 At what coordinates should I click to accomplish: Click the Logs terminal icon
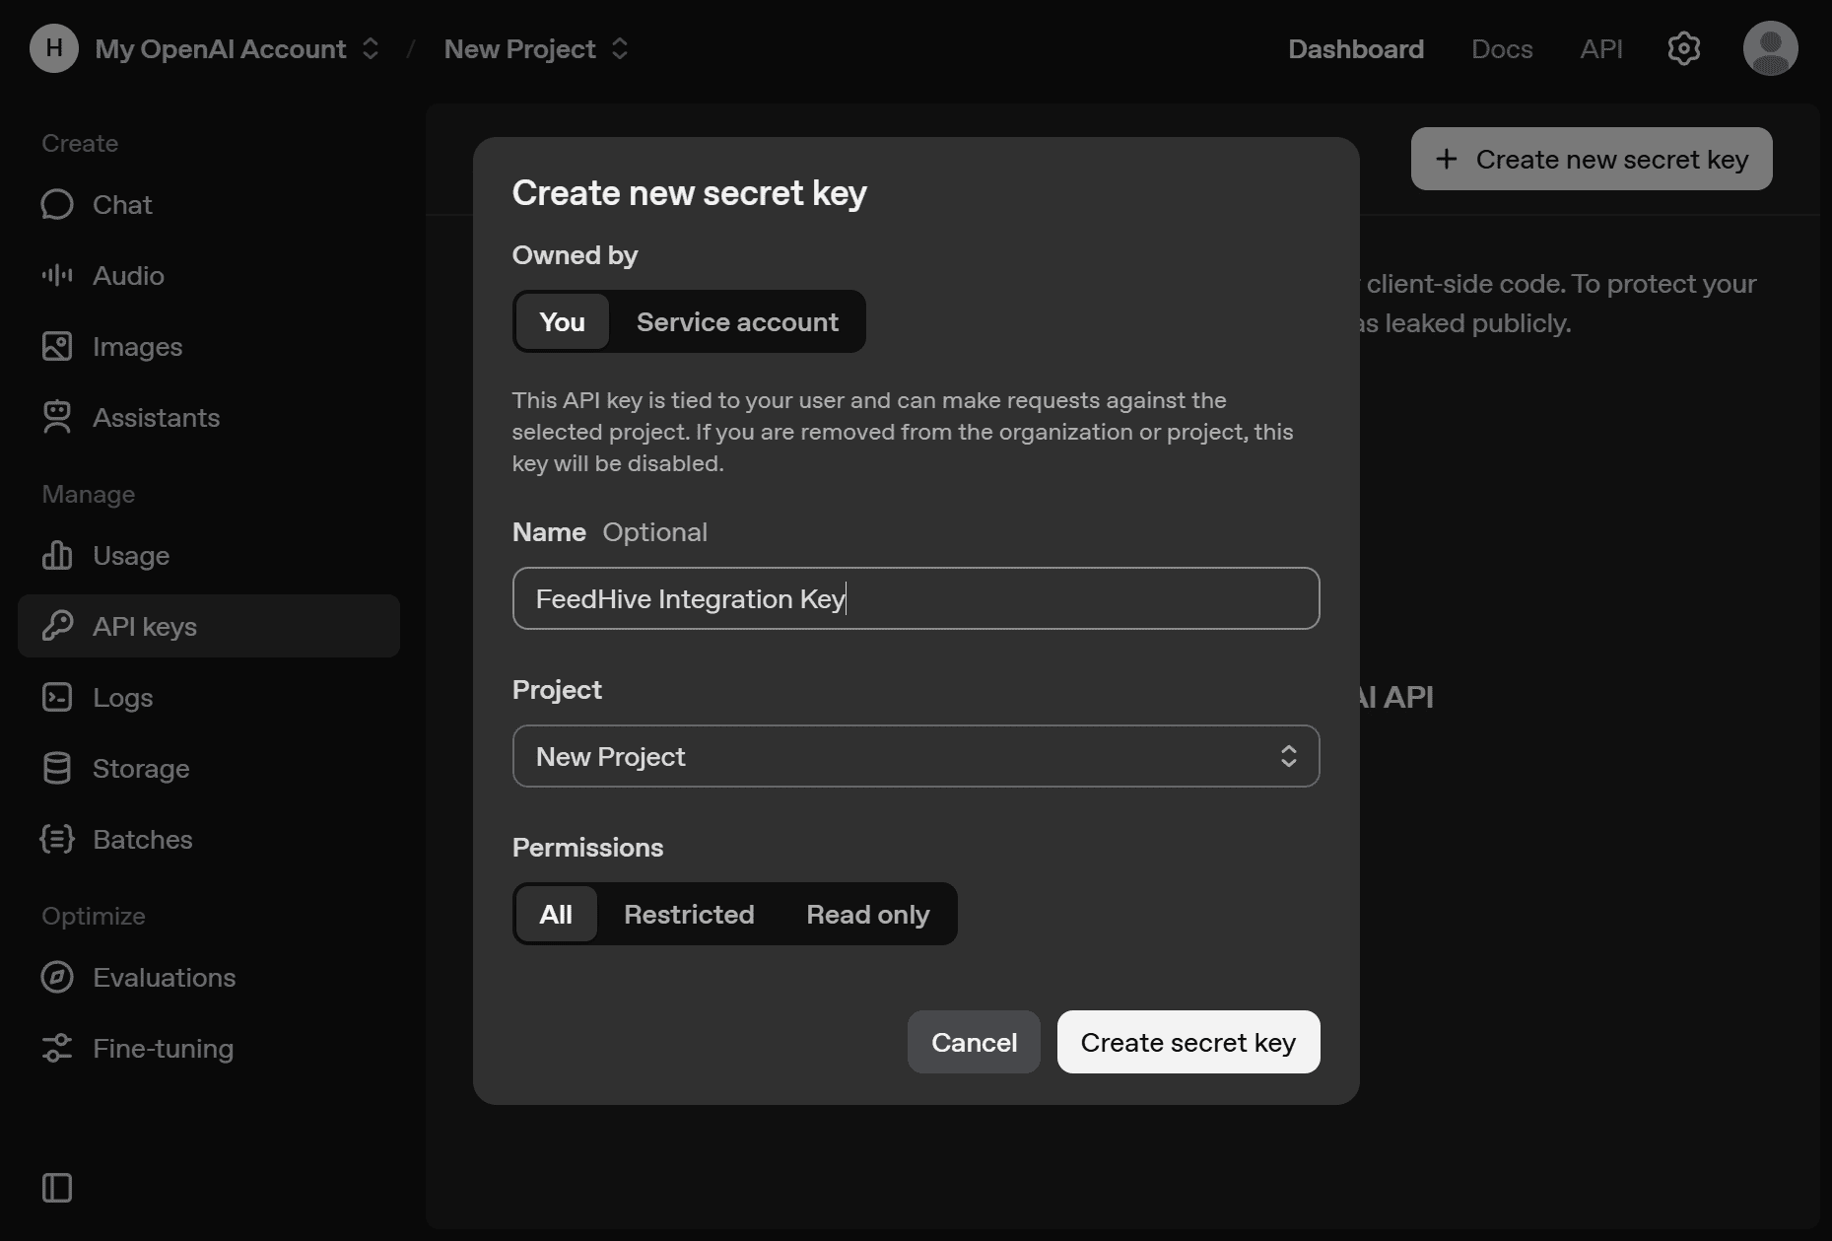[57, 697]
